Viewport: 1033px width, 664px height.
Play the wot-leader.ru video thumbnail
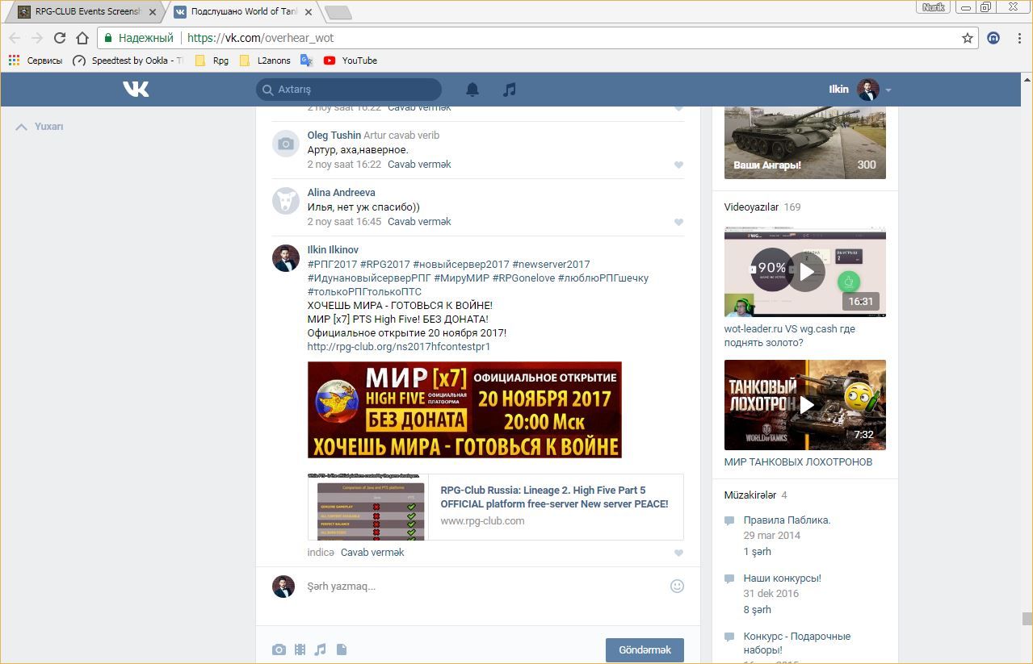tap(805, 272)
